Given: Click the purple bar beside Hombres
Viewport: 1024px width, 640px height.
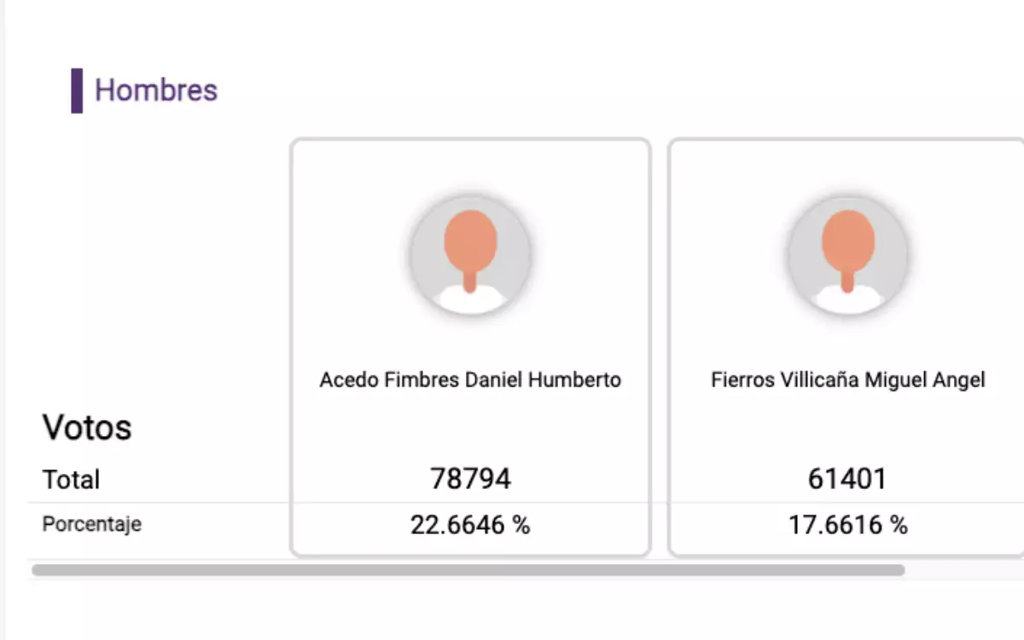Looking at the screenshot, I should (77, 90).
